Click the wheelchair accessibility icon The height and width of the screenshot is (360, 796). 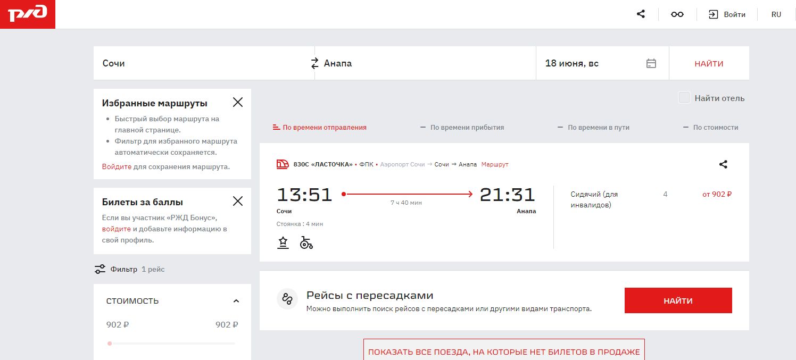[x=306, y=243]
